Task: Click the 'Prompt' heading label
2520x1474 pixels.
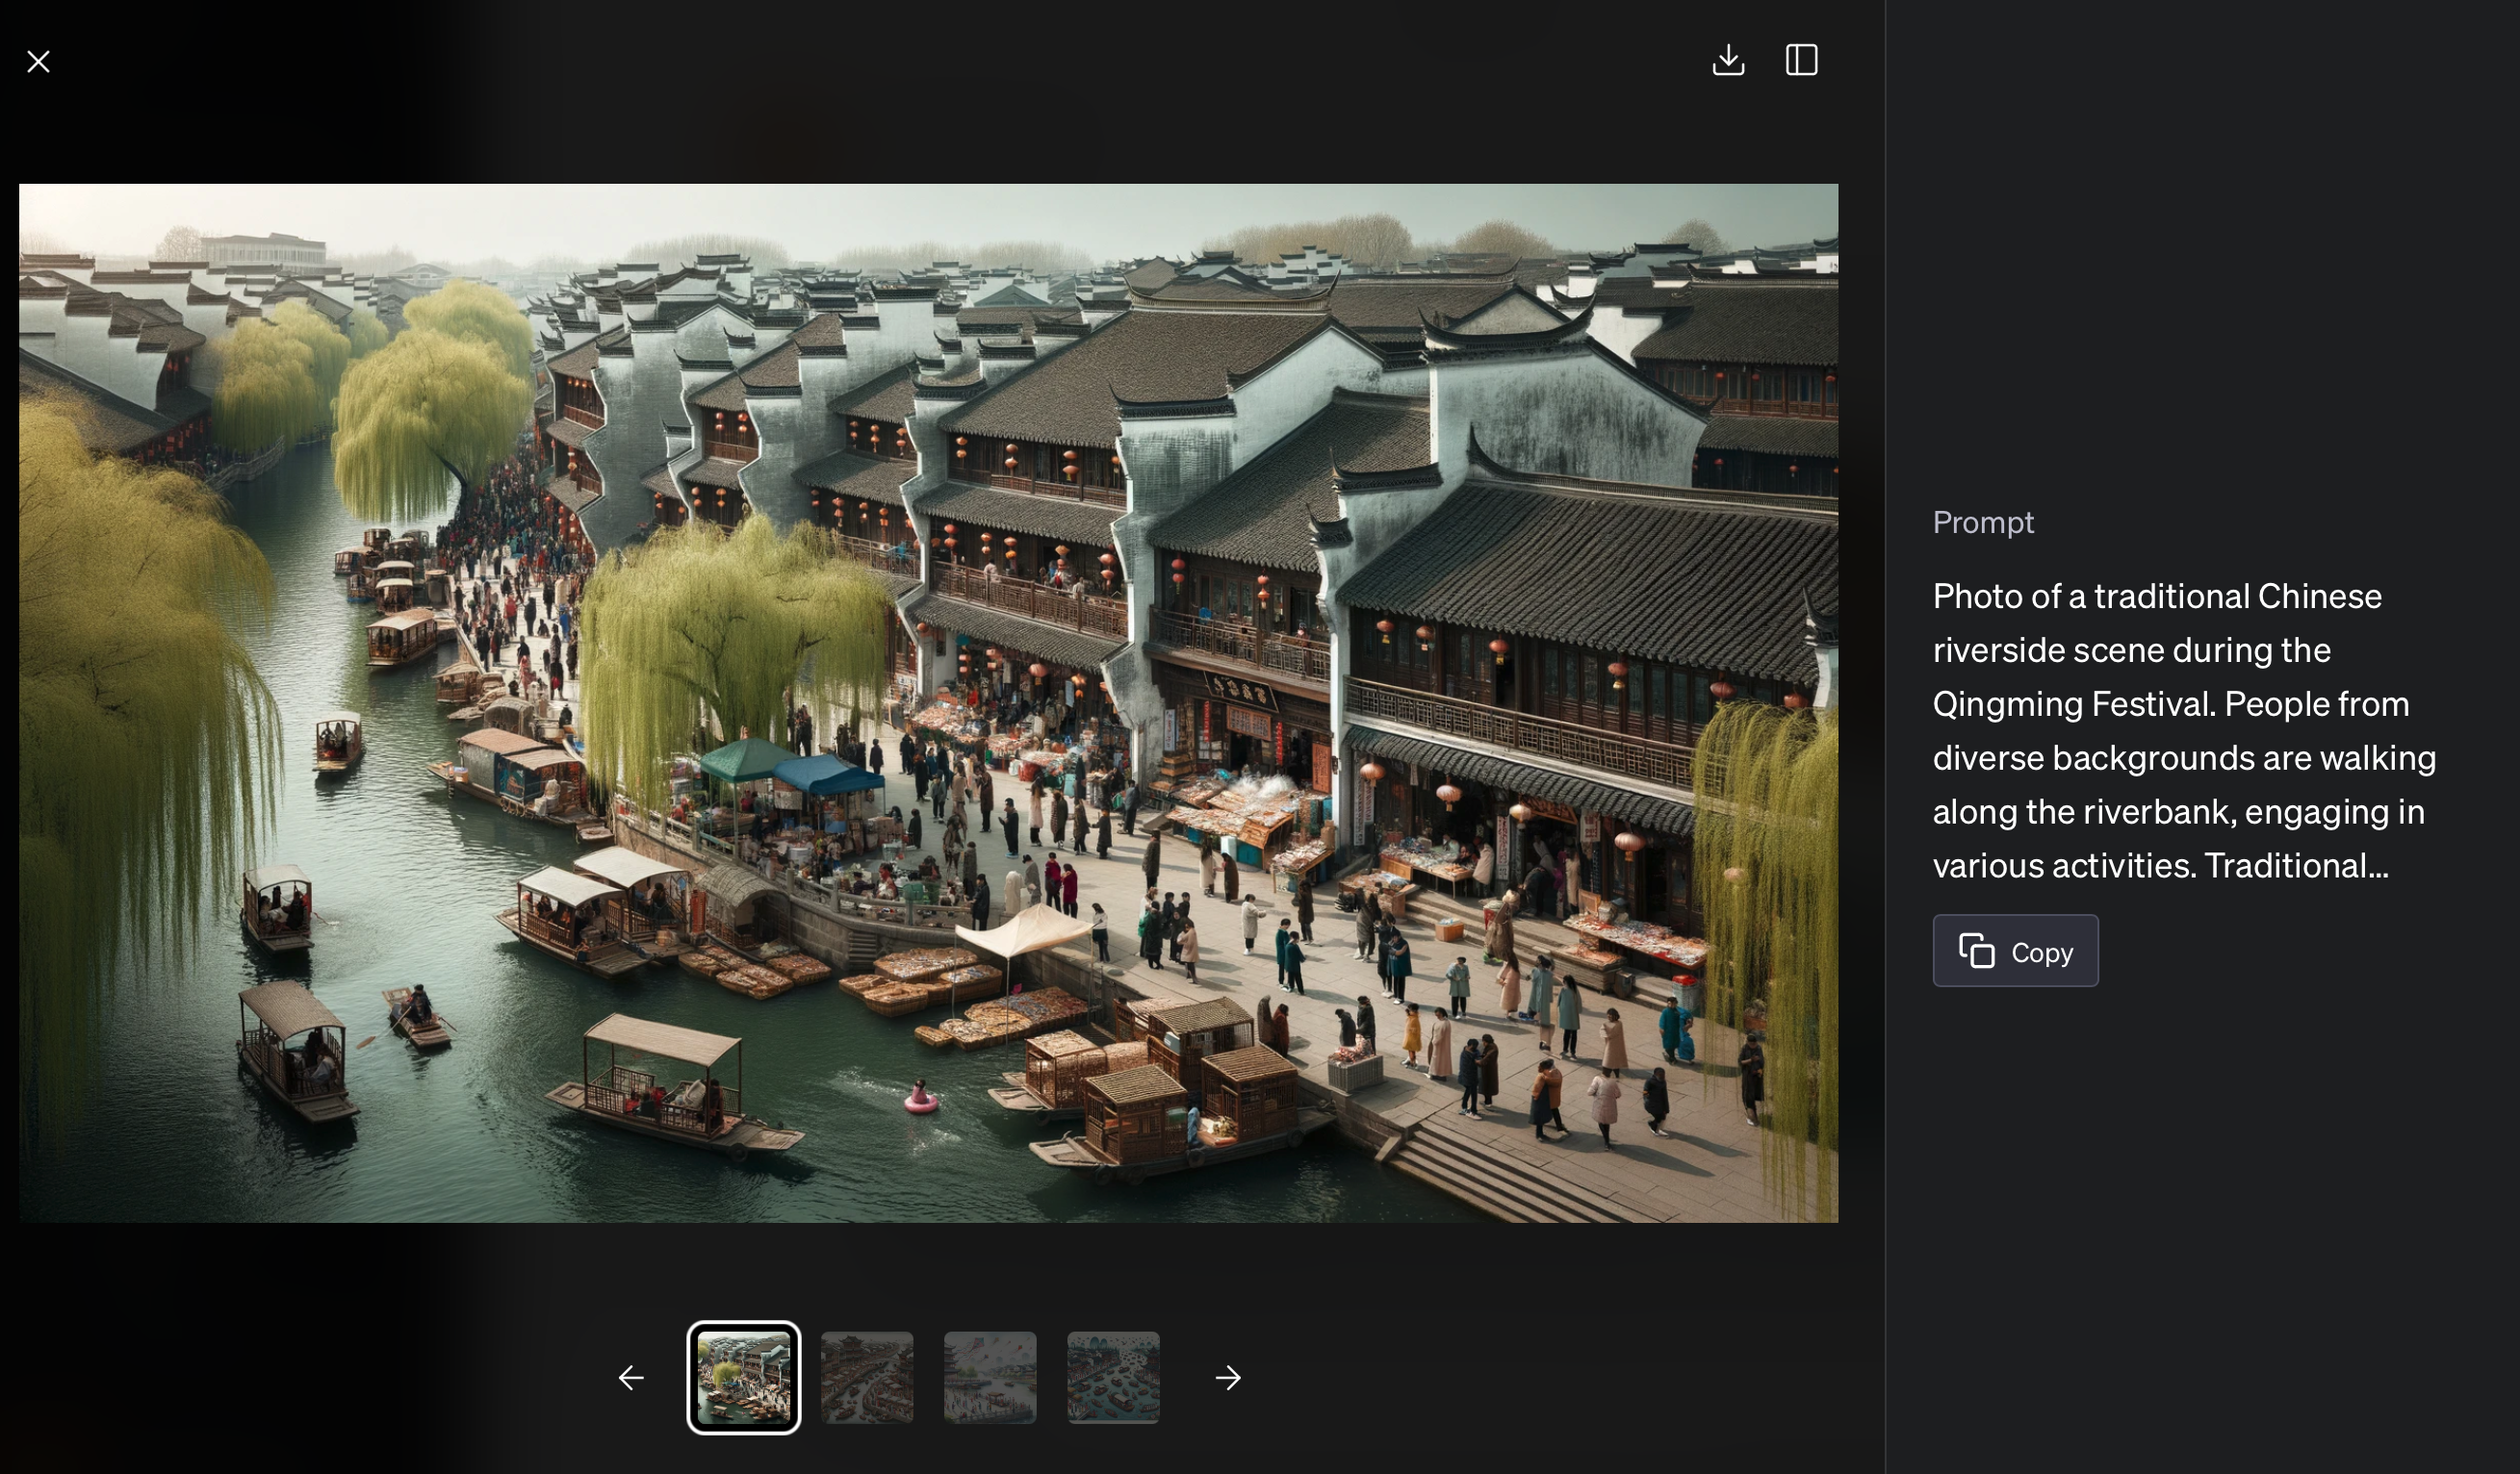Action: click(1982, 522)
